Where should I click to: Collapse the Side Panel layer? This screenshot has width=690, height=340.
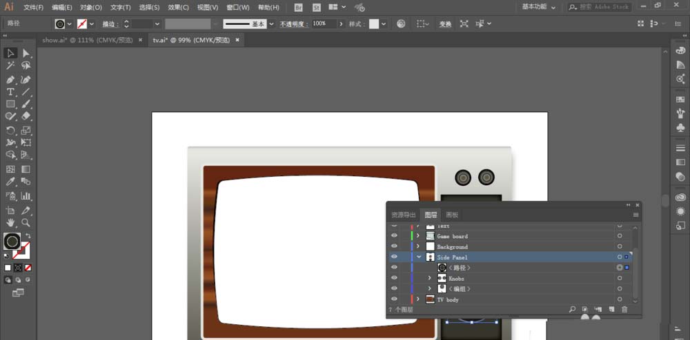(x=418, y=257)
